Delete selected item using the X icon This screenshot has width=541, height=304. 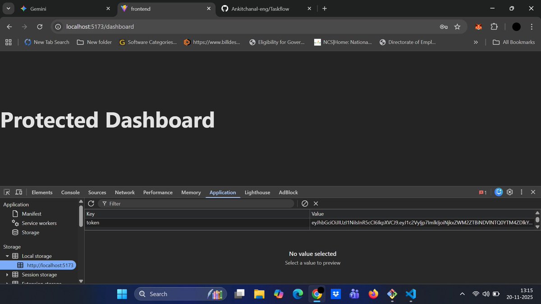[316, 203]
